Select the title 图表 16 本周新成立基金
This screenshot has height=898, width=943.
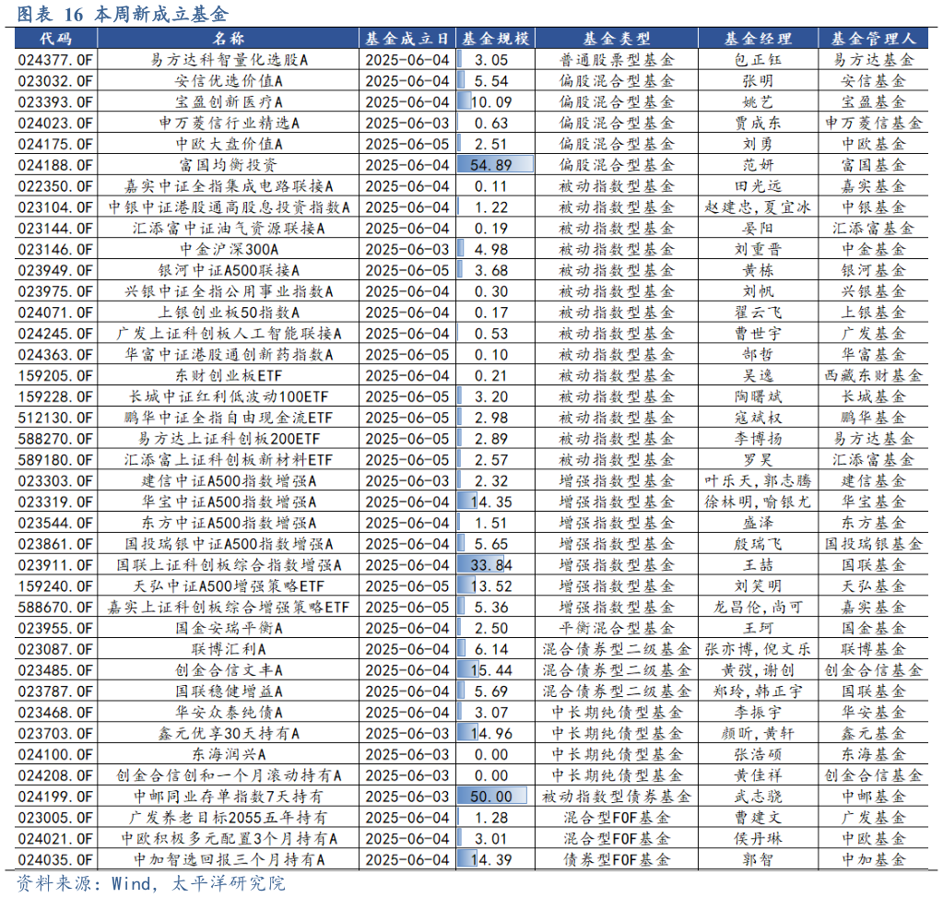coord(123,14)
